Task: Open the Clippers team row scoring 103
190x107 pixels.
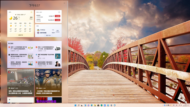Action: point(46,33)
